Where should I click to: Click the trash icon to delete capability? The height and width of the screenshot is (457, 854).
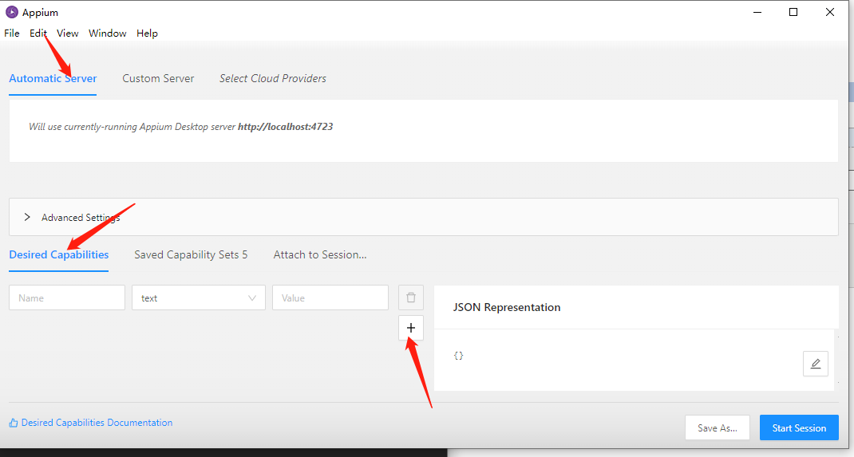411,297
